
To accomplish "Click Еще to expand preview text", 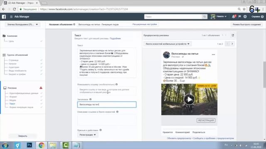I will coord(182,81).
